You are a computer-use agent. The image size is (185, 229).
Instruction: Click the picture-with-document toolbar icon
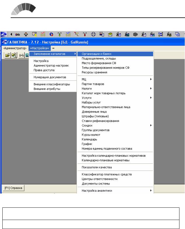[102, 34]
